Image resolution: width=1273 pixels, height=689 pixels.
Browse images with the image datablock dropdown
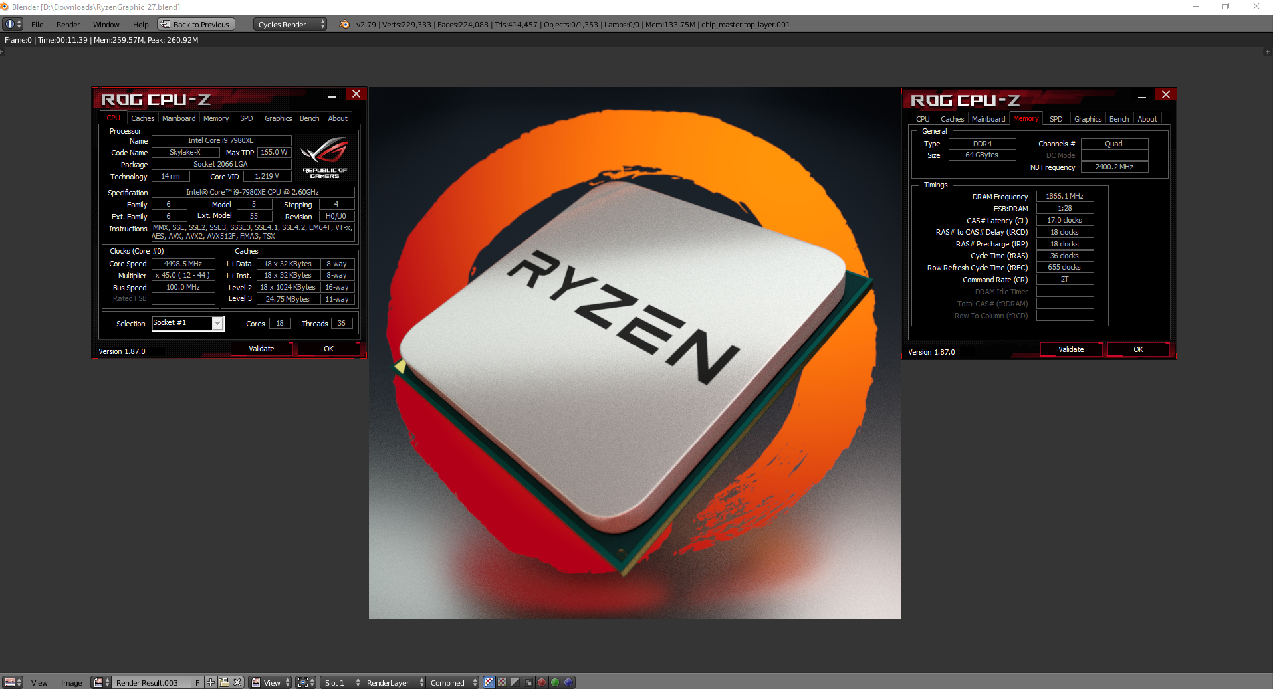click(x=102, y=682)
